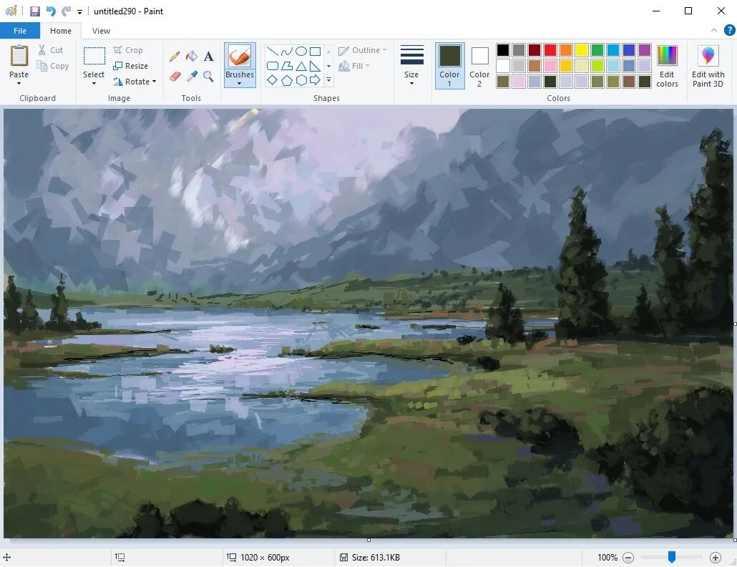Click the zoom out minus button
This screenshot has width=737, height=567.
point(628,558)
